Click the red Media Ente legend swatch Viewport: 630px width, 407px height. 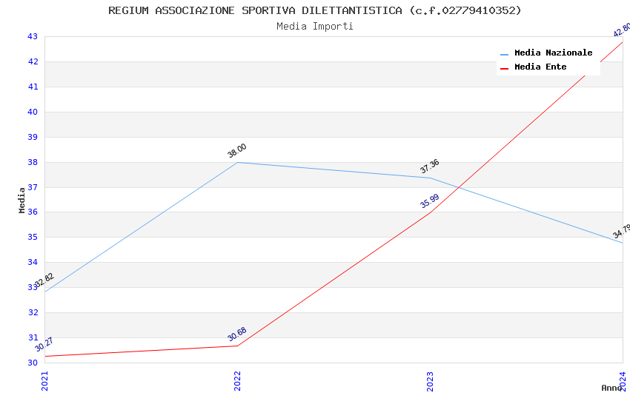pyautogui.click(x=505, y=68)
